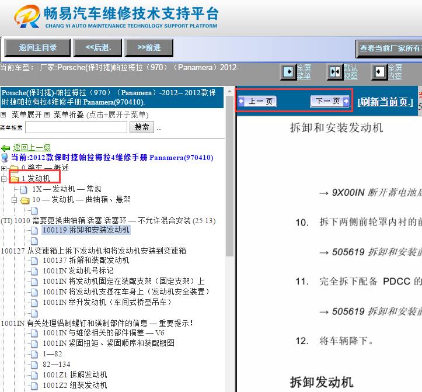Open 1001IN 发动机号标记
The image size is (422, 392).
pos(78,270)
